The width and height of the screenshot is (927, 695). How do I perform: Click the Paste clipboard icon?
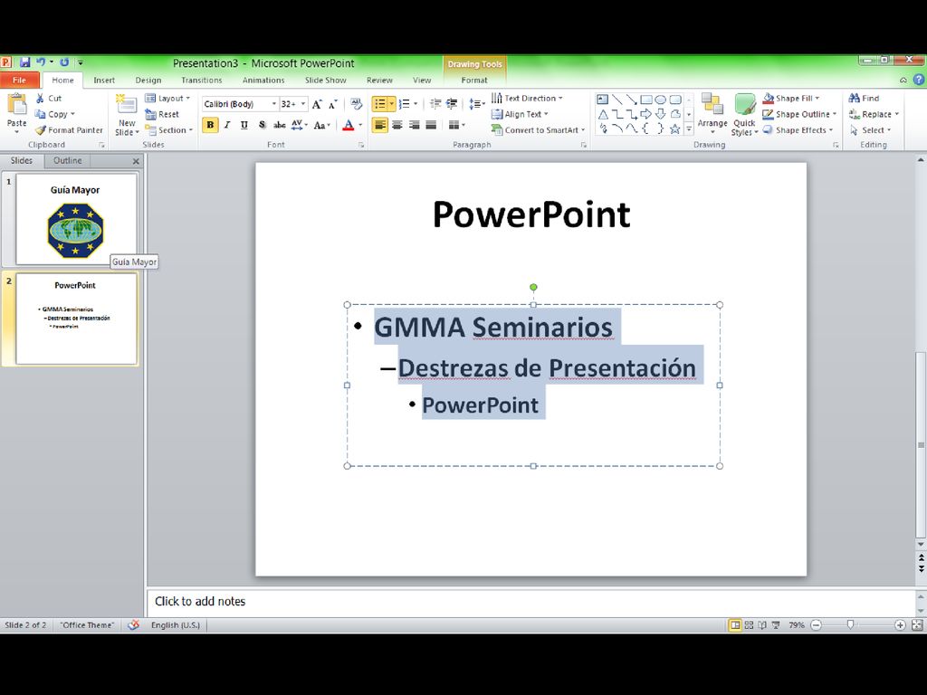[16, 105]
